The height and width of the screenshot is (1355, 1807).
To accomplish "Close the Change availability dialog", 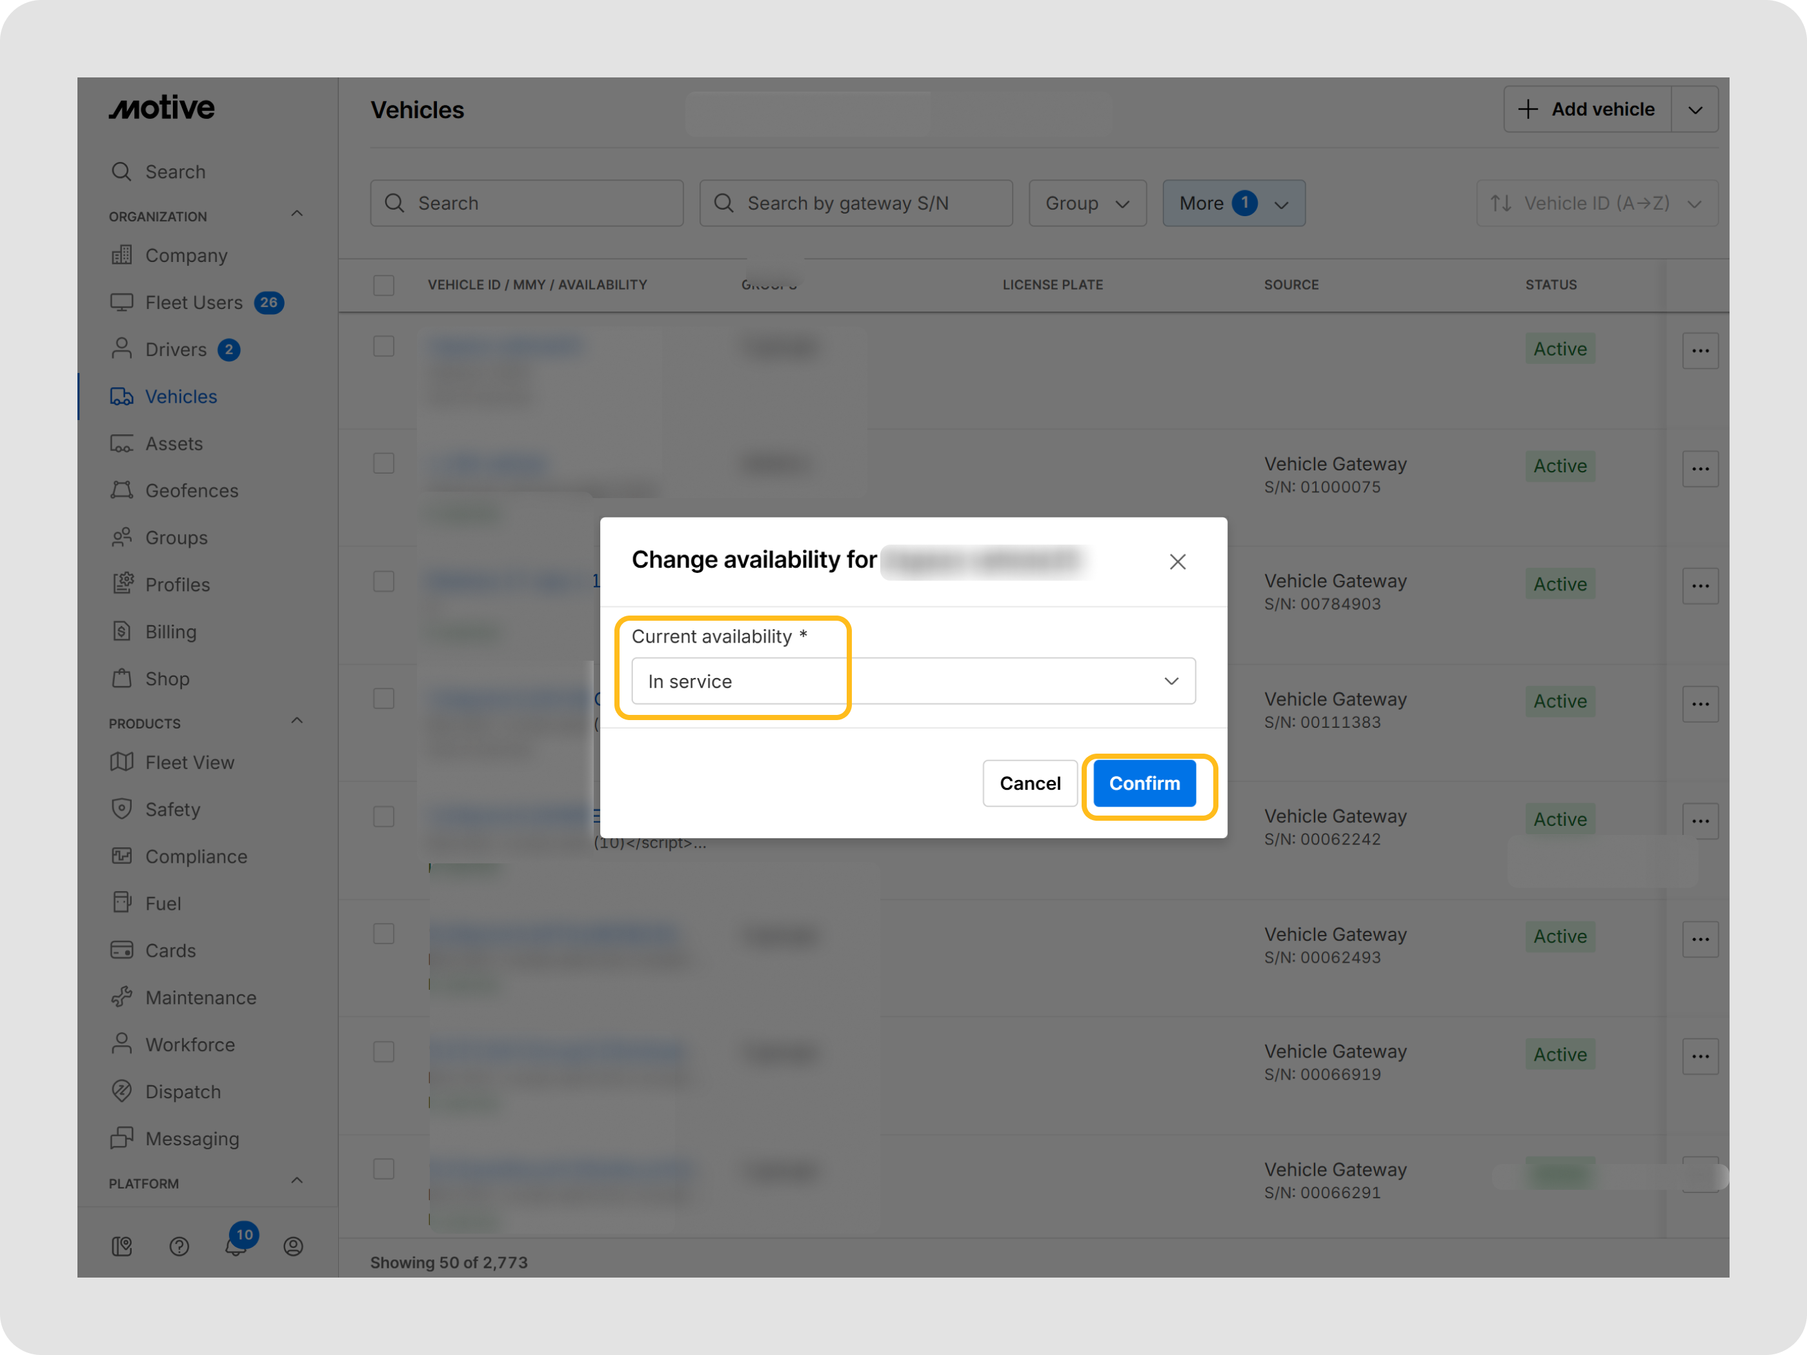I will (1177, 562).
